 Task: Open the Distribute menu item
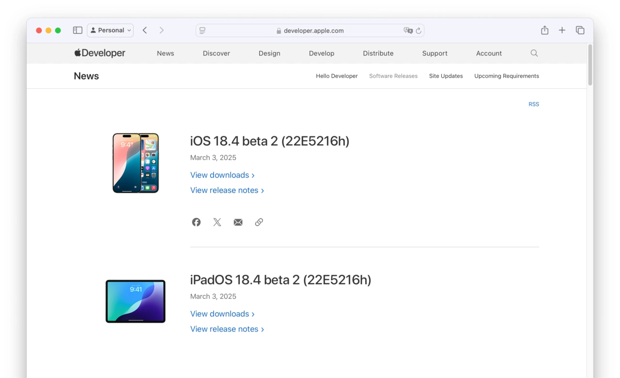pos(378,53)
